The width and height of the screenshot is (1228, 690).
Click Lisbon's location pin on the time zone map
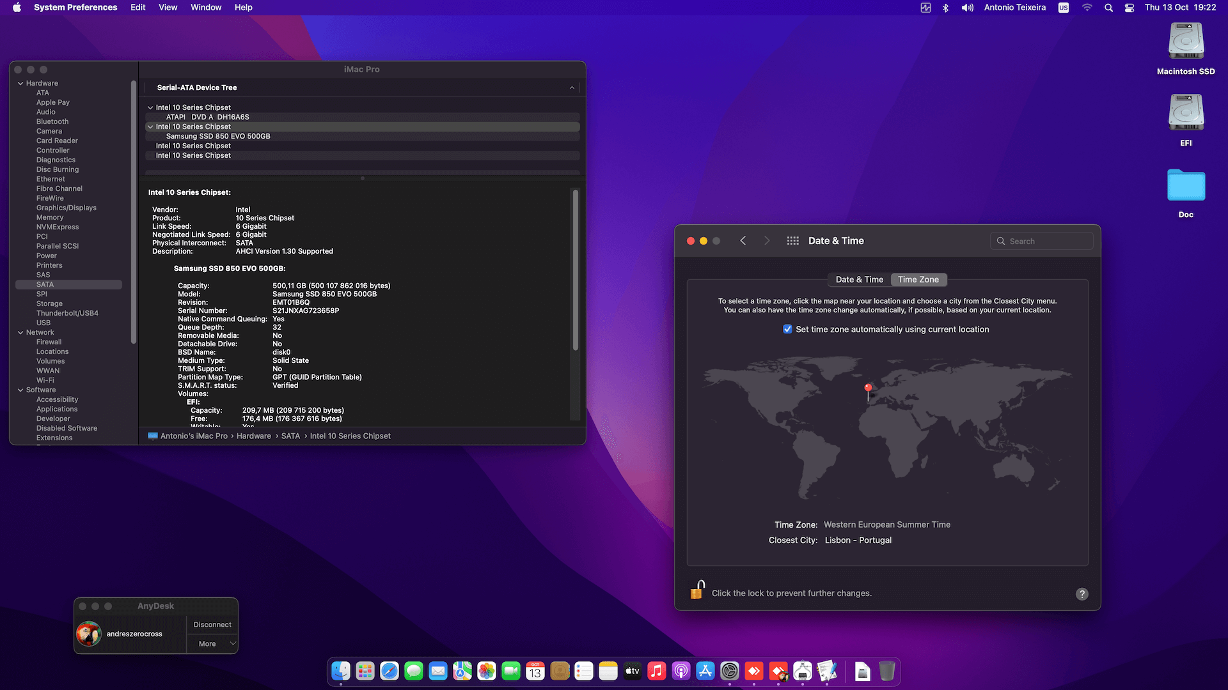point(868,388)
